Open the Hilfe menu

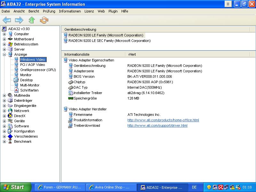click(124, 11)
